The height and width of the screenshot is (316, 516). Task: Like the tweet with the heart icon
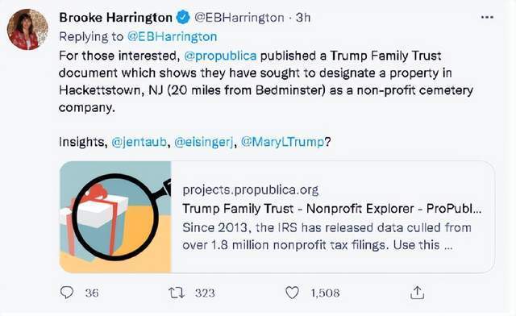pyautogui.click(x=292, y=293)
